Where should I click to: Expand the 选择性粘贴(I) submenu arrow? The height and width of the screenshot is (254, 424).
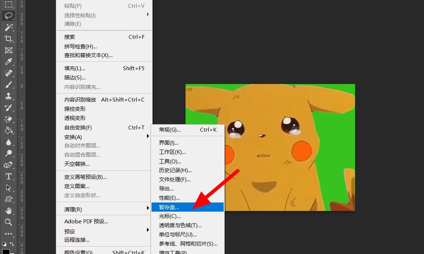point(148,14)
